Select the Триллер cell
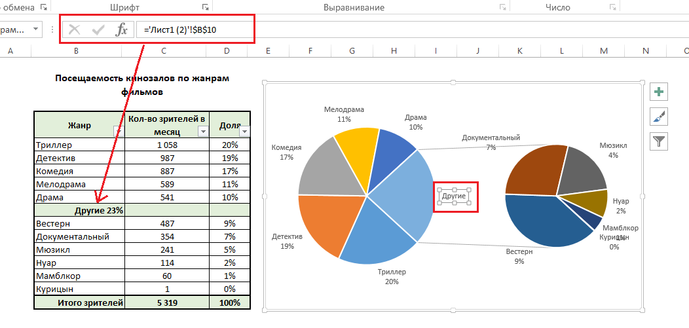The height and width of the screenshot is (328, 689). click(x=79, y=145)
